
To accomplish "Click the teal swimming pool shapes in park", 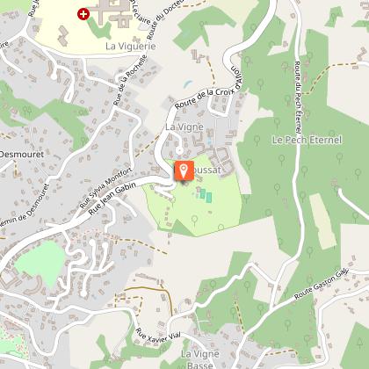I will coord(206,195).
